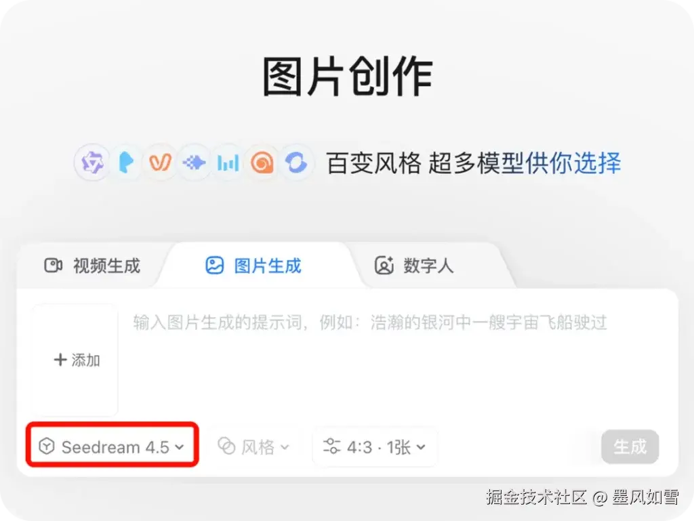Click the 生成 generate button
The image size is (694, 521).
tap(630, 446)
